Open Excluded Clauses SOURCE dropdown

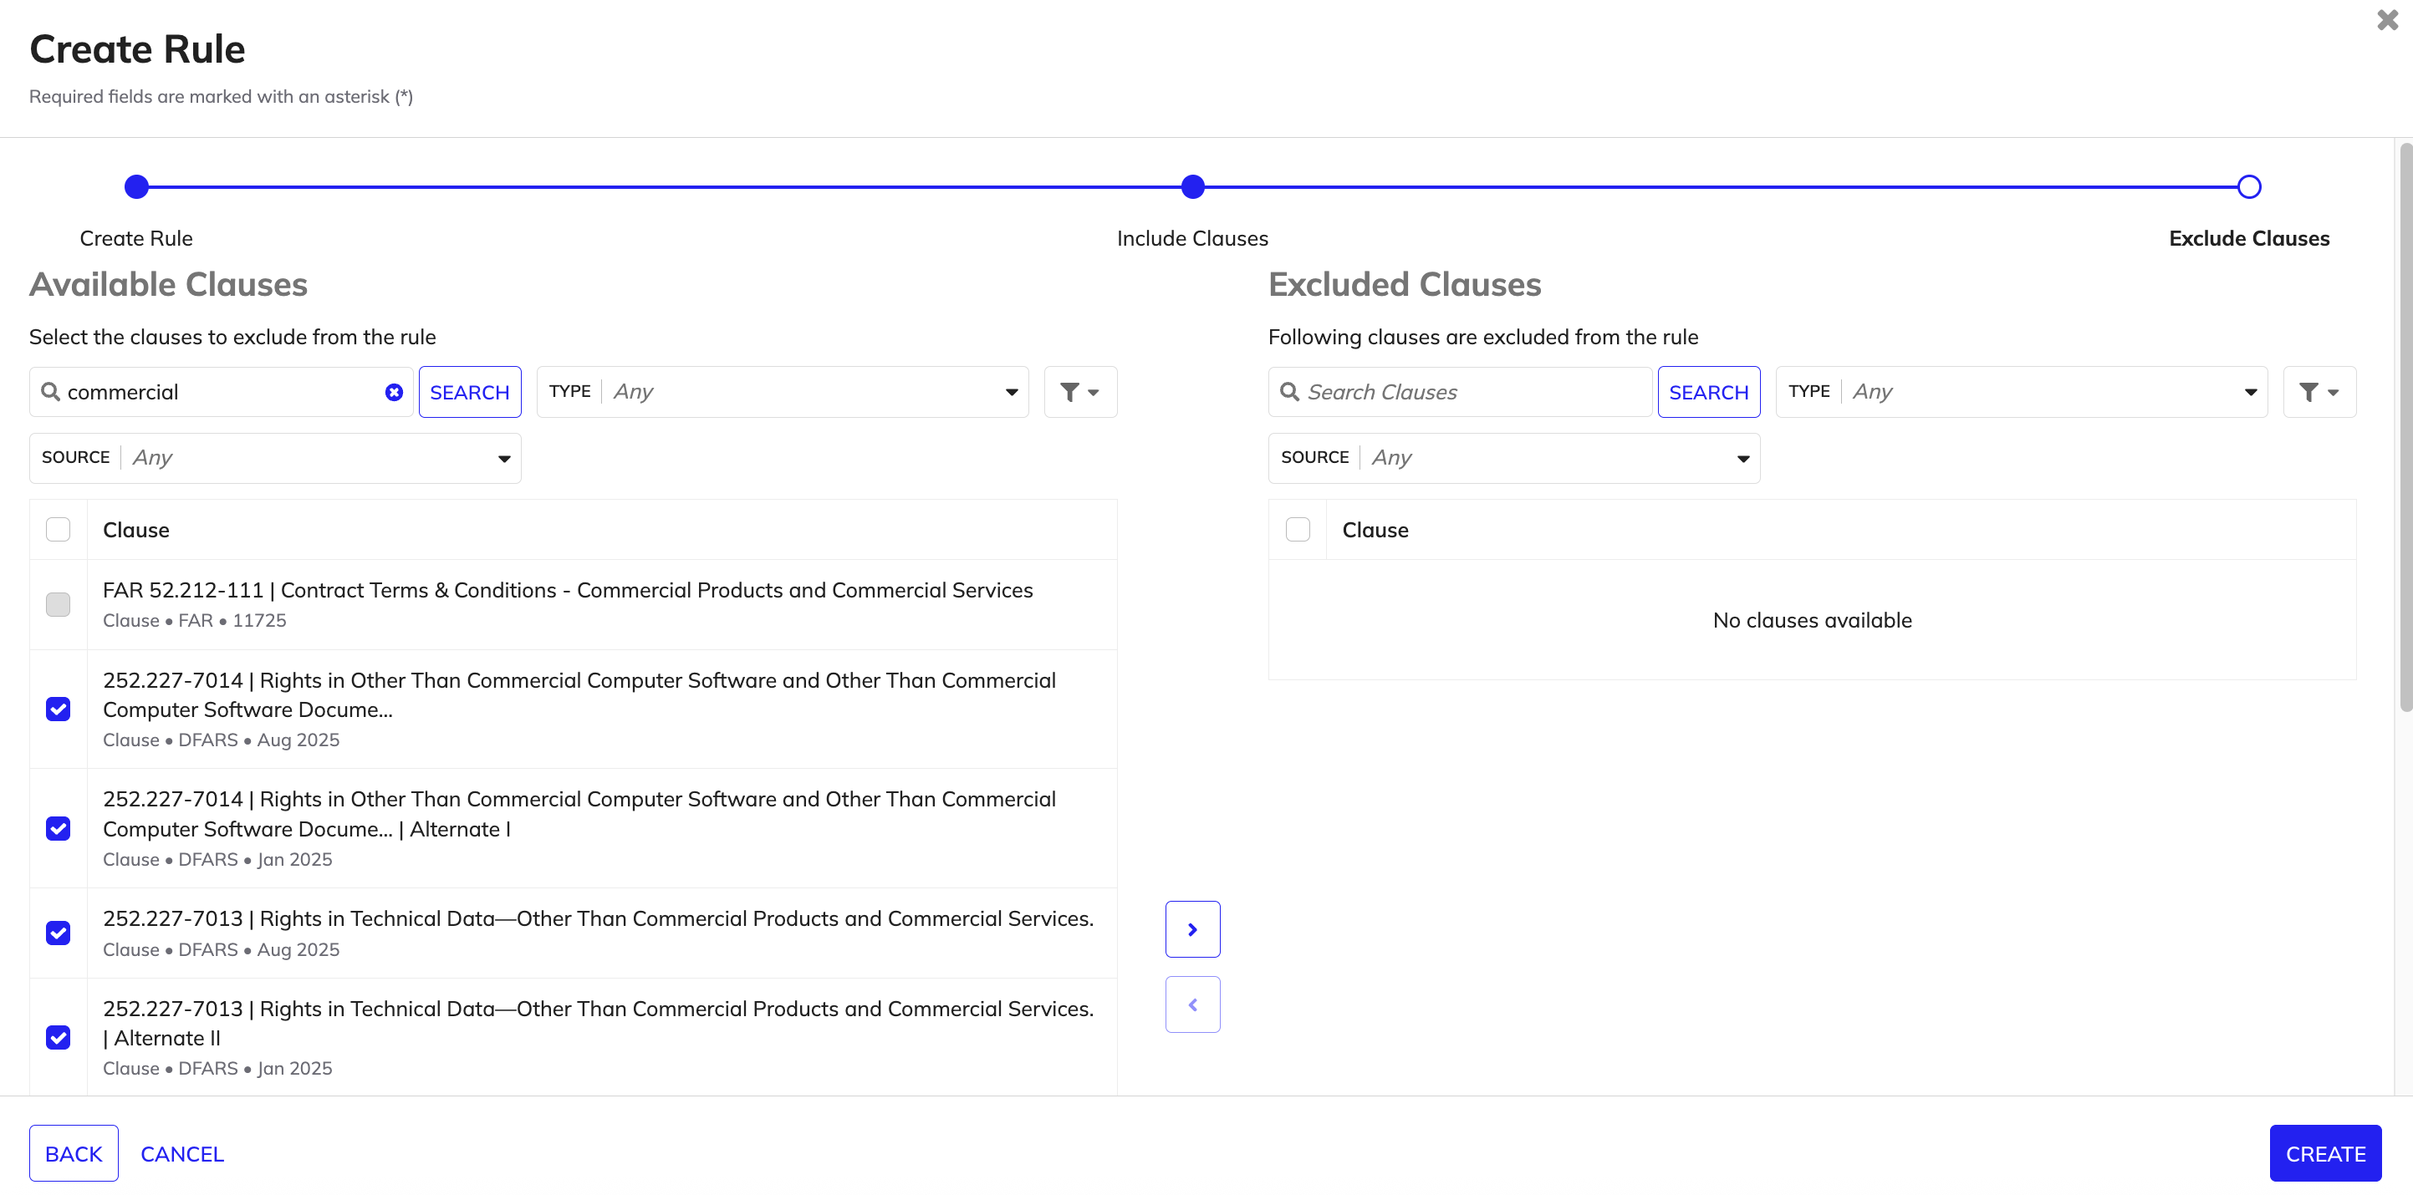(x=1513, y=458)
